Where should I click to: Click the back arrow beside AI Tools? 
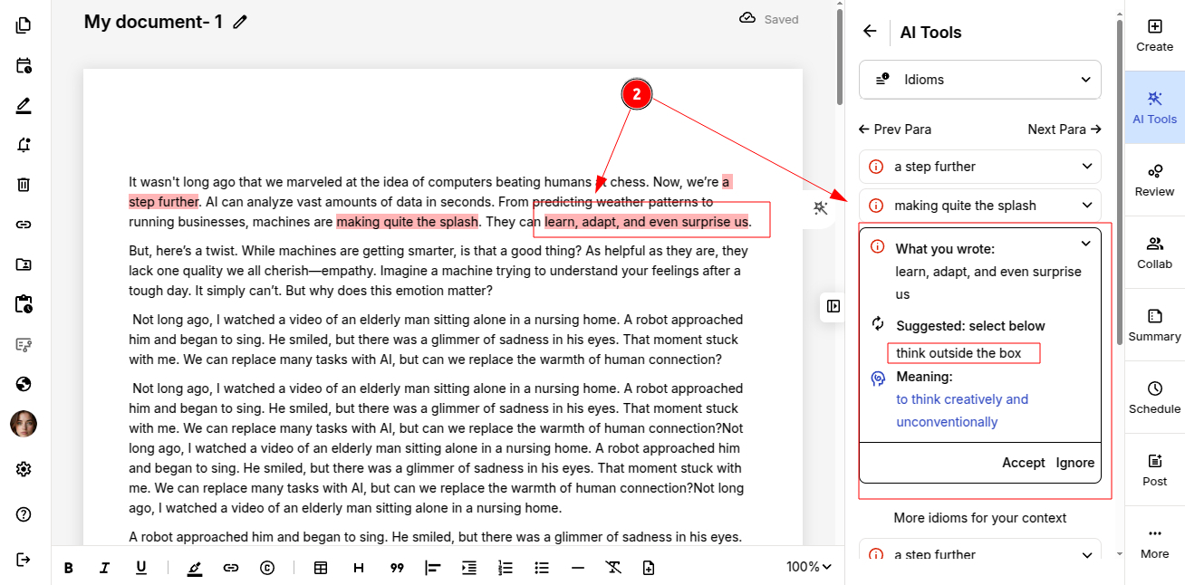click(x=870, y=32)
